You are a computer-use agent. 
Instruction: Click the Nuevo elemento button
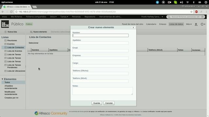coord(39,32)
